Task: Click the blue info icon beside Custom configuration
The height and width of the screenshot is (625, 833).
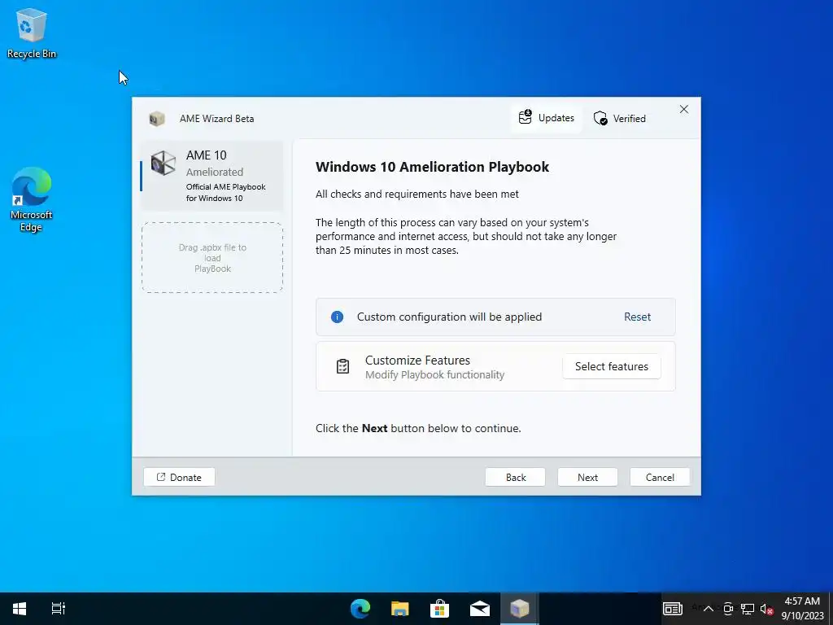Action: point(337,317)
